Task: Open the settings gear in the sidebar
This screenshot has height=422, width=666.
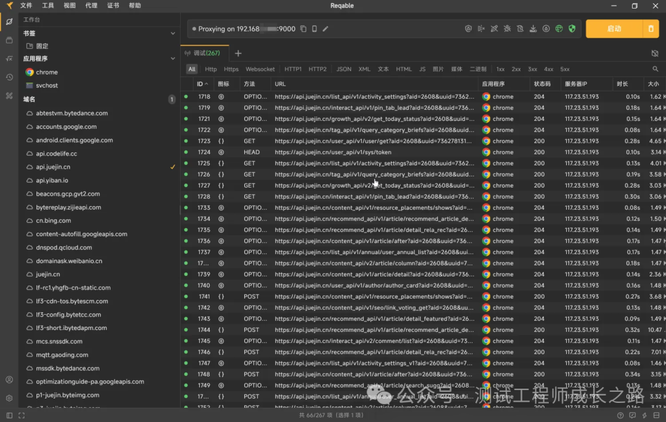Action: coord(9,398)
